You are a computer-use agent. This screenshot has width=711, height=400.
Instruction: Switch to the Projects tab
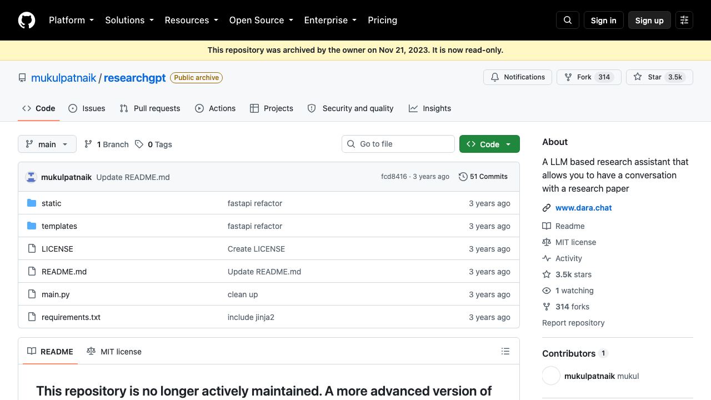pos(272,108)
